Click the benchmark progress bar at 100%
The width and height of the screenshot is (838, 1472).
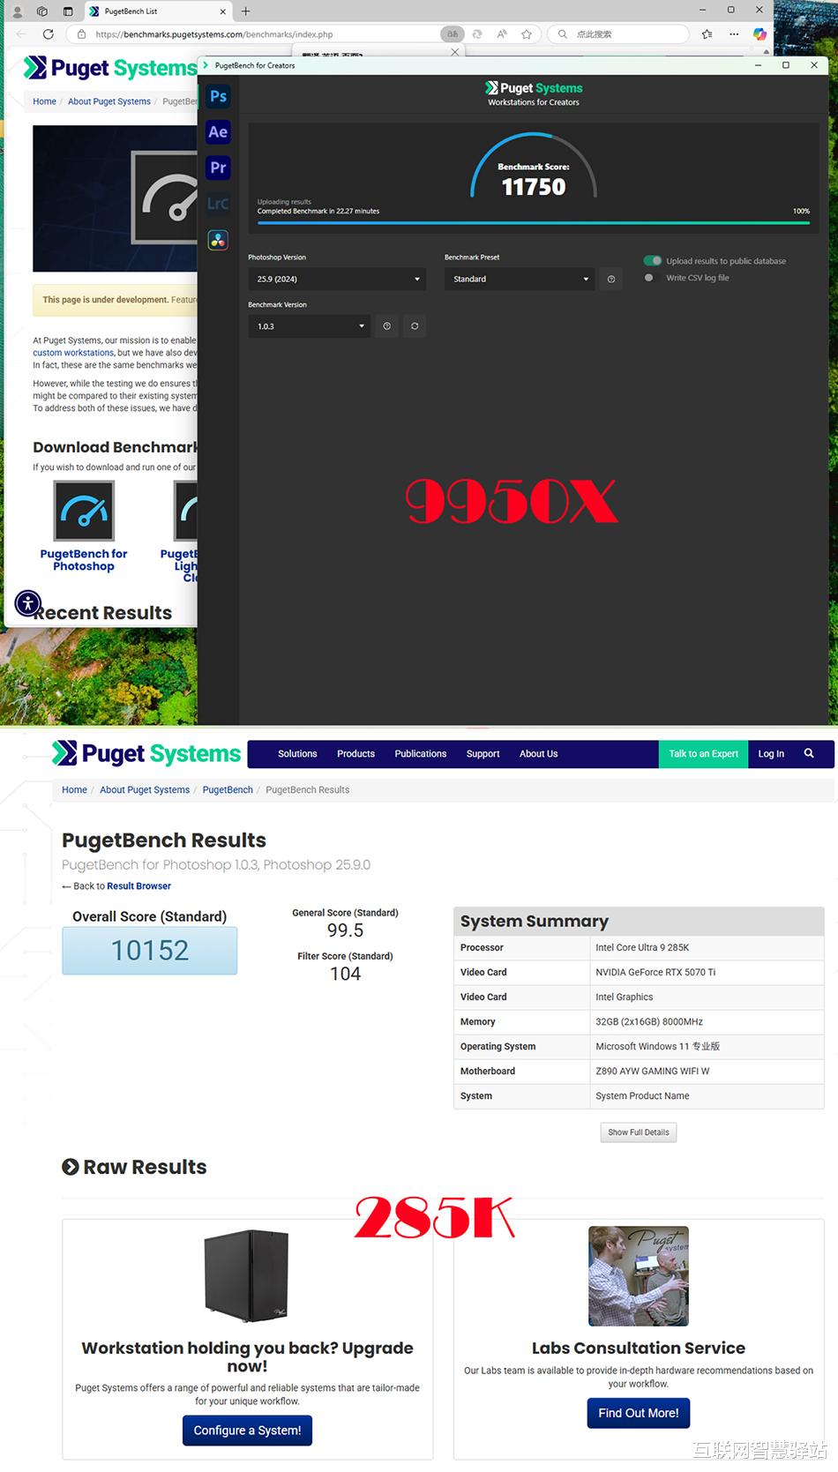tap(534, 223)
